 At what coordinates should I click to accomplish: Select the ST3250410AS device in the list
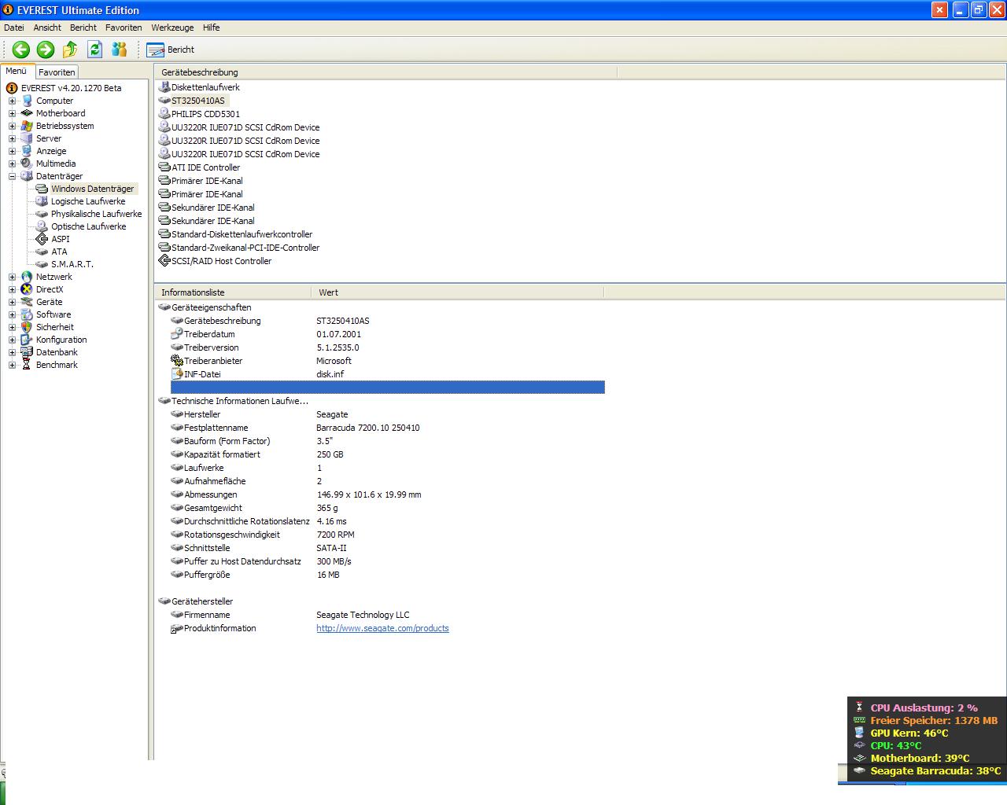[198, 101]
